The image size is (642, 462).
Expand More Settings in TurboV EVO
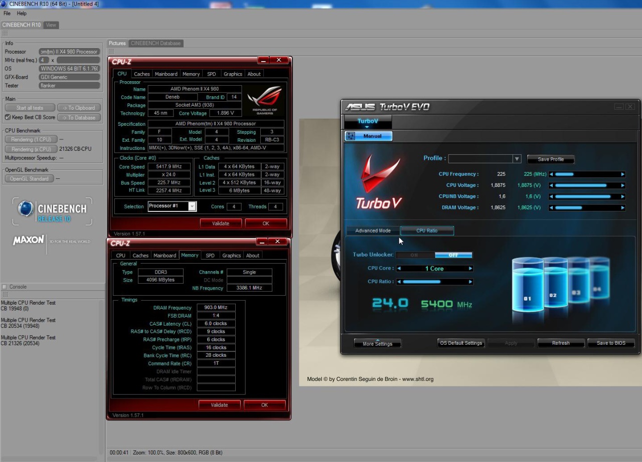pyautogui.click(x=377, y=344)
